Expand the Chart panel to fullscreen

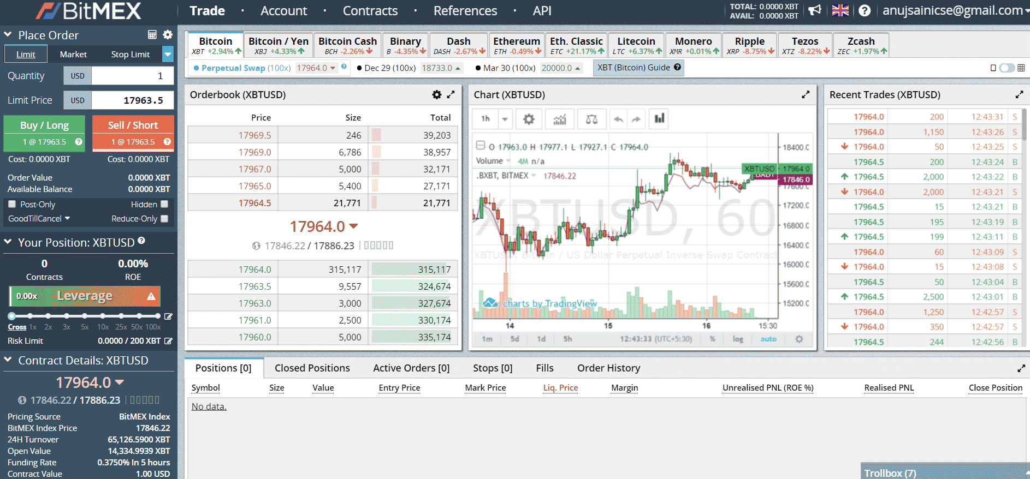coord(806,94)
